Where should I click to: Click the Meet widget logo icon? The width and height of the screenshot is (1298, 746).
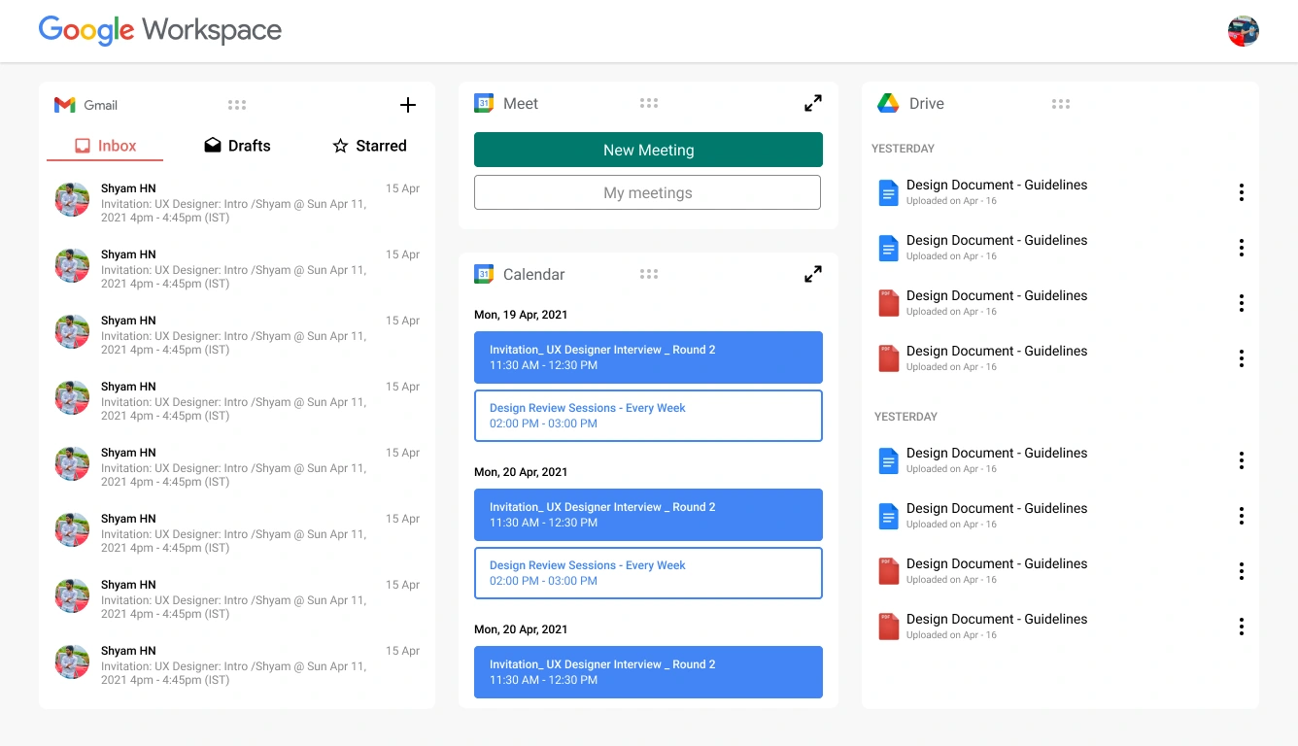(484, 103)
